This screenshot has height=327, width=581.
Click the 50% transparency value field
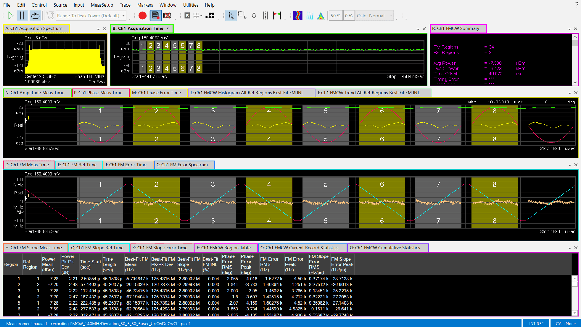(335, 16)
